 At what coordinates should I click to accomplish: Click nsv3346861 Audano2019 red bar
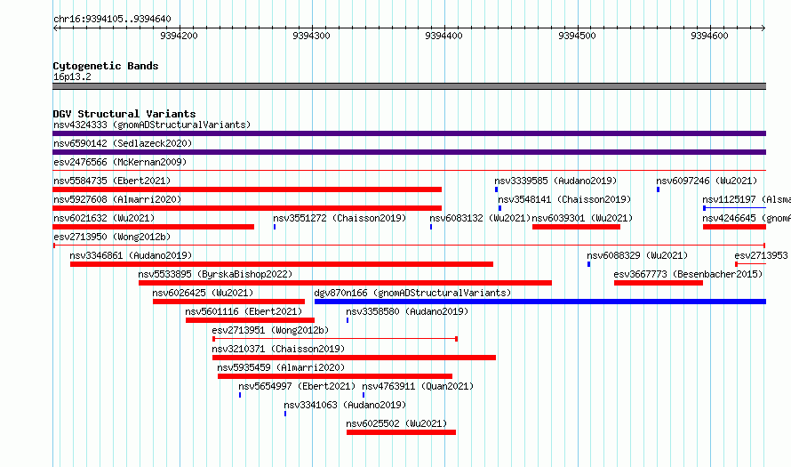[282, 264]
